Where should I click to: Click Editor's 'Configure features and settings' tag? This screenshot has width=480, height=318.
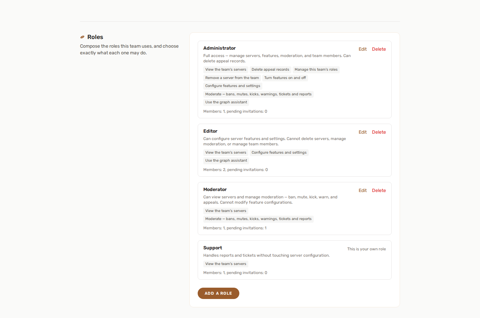(x=279, y=153)
